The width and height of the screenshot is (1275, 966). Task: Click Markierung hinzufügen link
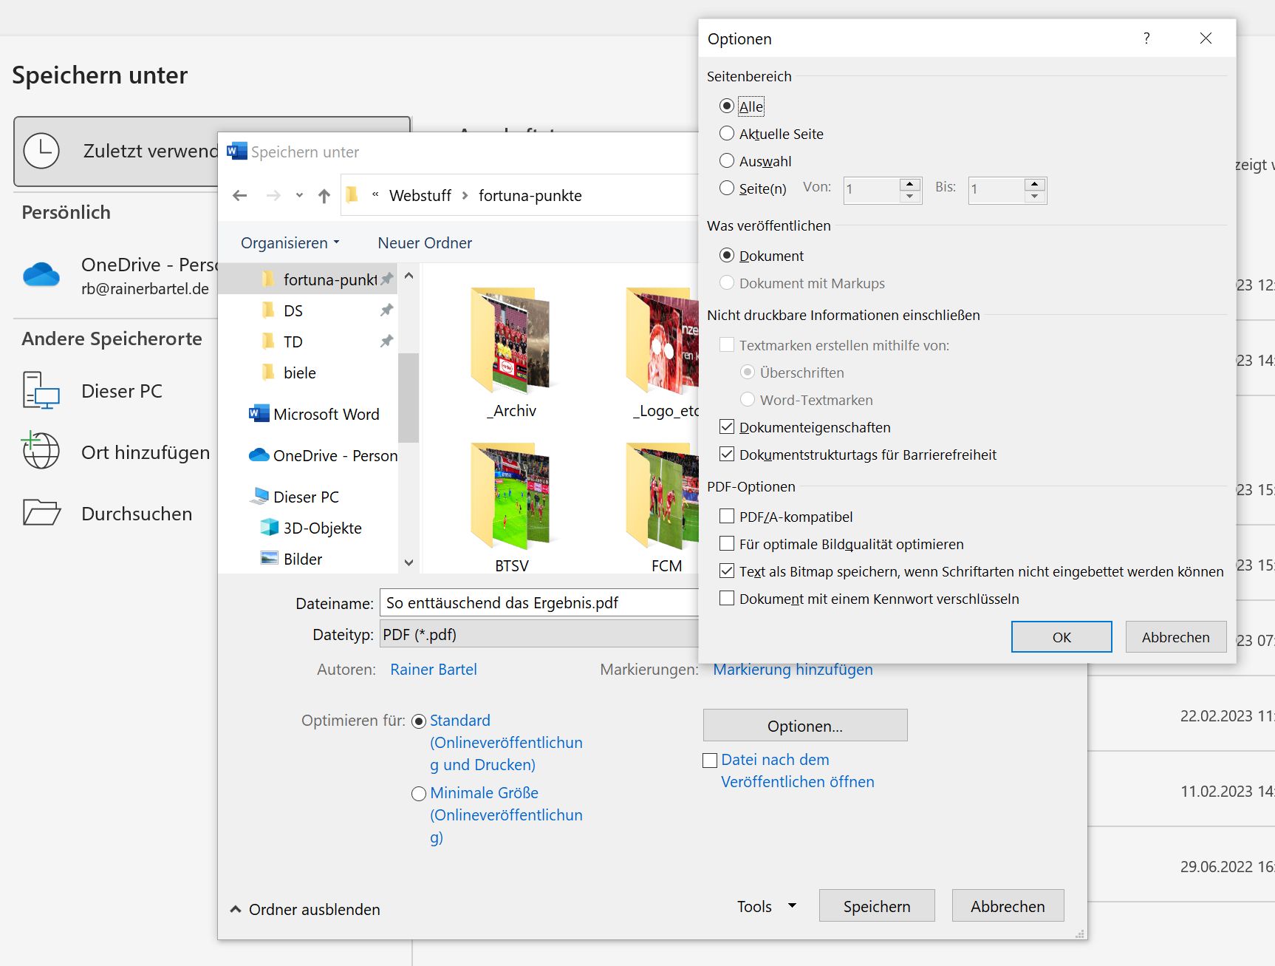point(793,670)
